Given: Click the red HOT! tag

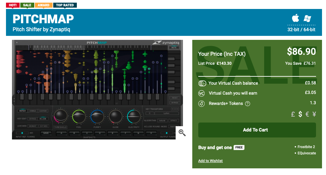Looking at the screenshot, I should pos(13,5).
